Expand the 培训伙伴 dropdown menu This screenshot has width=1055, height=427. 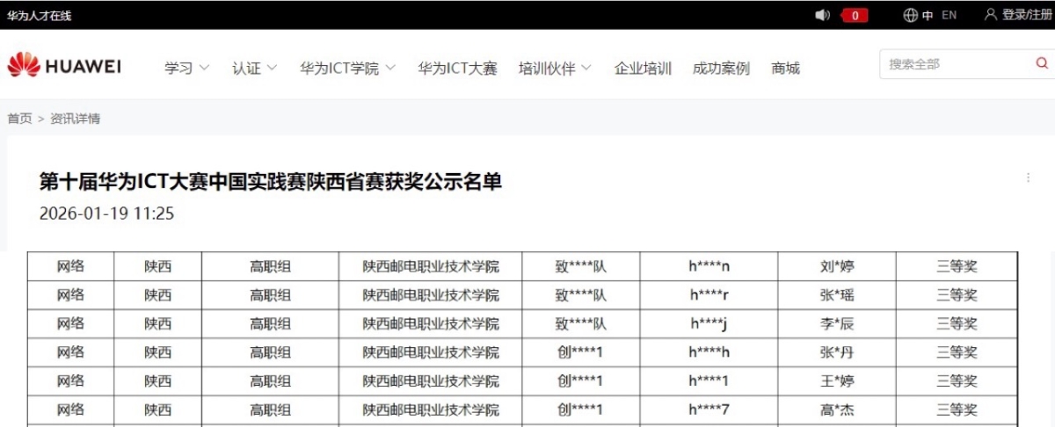[x=555, y=69]
